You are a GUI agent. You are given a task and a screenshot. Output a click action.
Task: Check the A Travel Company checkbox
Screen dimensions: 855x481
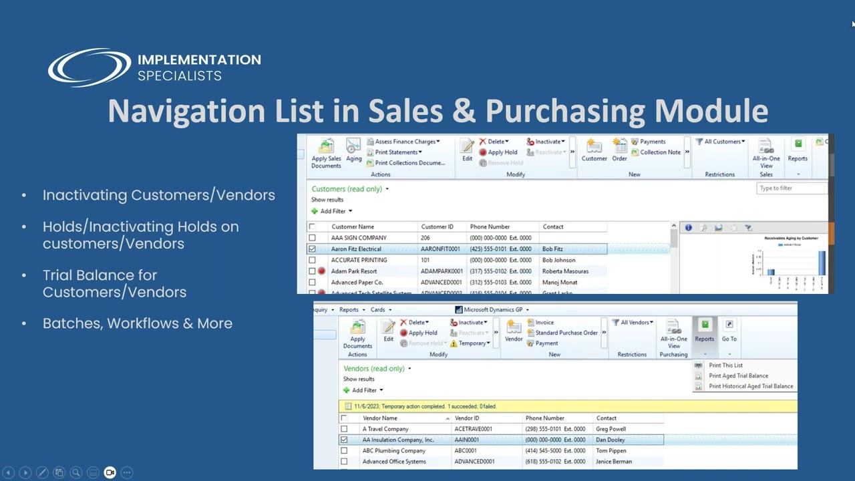click(344, 429)
